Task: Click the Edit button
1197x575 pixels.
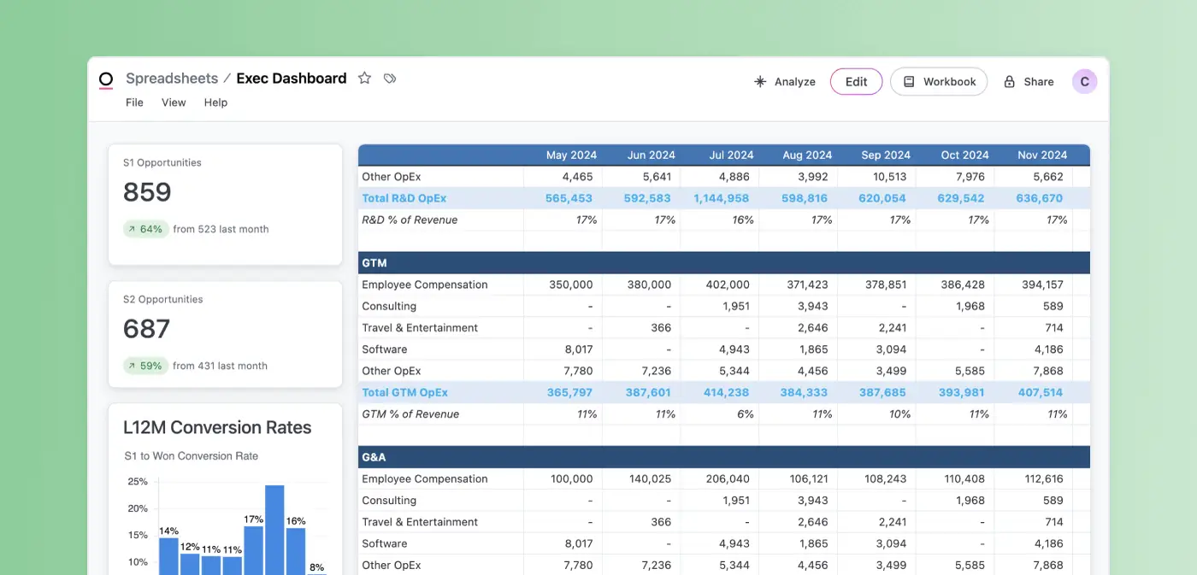Action: point(856,81)
